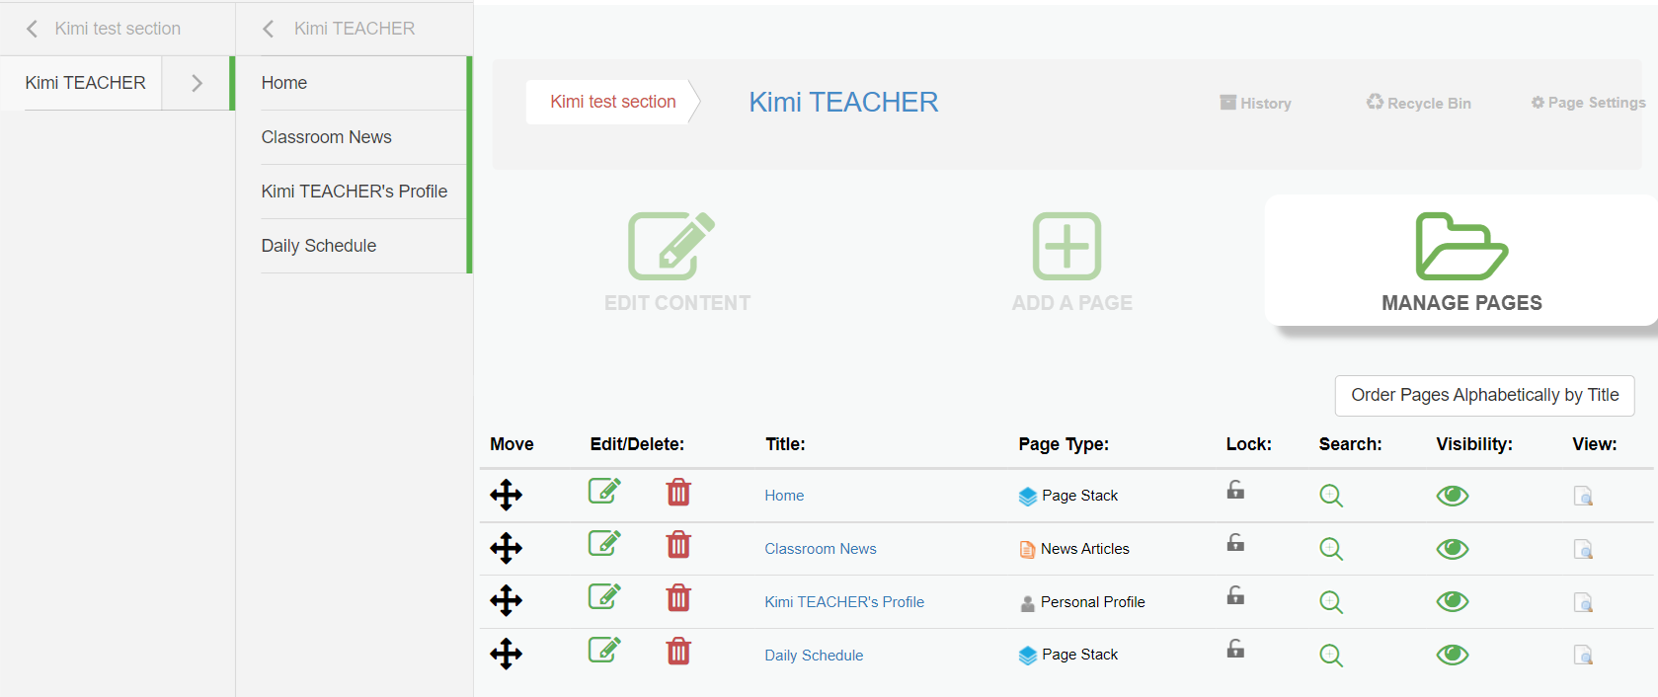The image size is (1658, 697).
Task: Go back via Kimi test section chevron
Action: (33, 29)
